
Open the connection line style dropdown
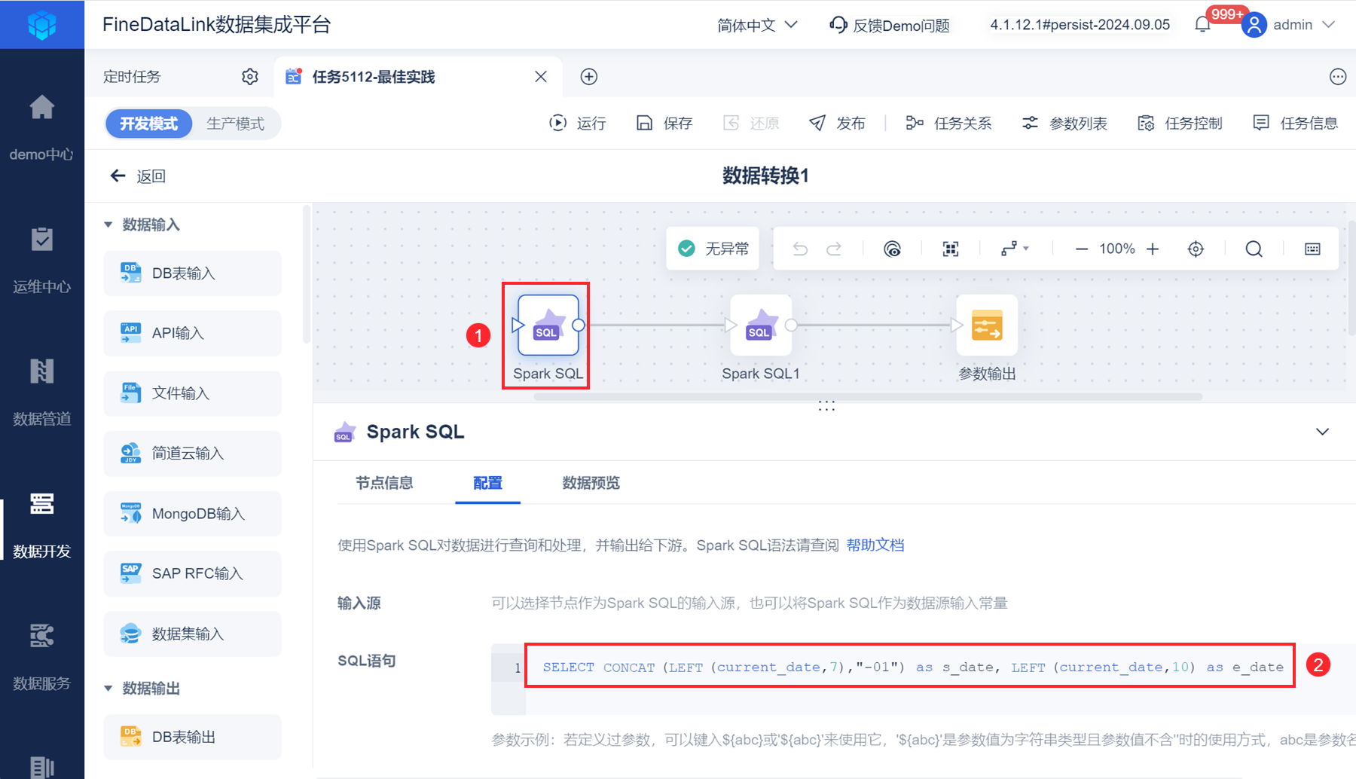tap(1015, 249)
